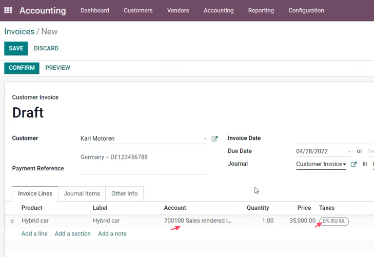
Task: Click the DISCARD button
Action: (x=46, y=48)
